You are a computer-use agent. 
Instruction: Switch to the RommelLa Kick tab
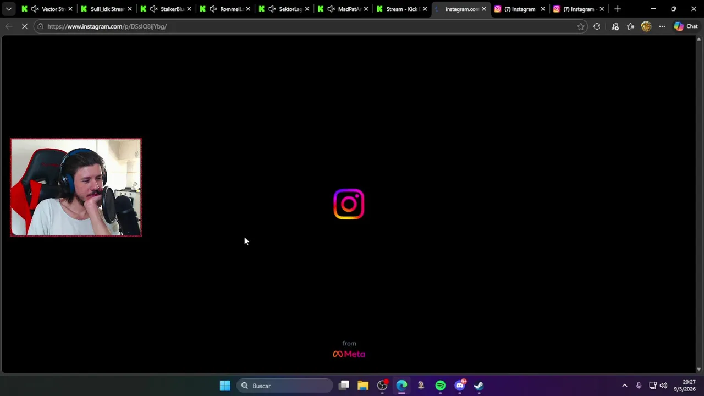(225, 9)
